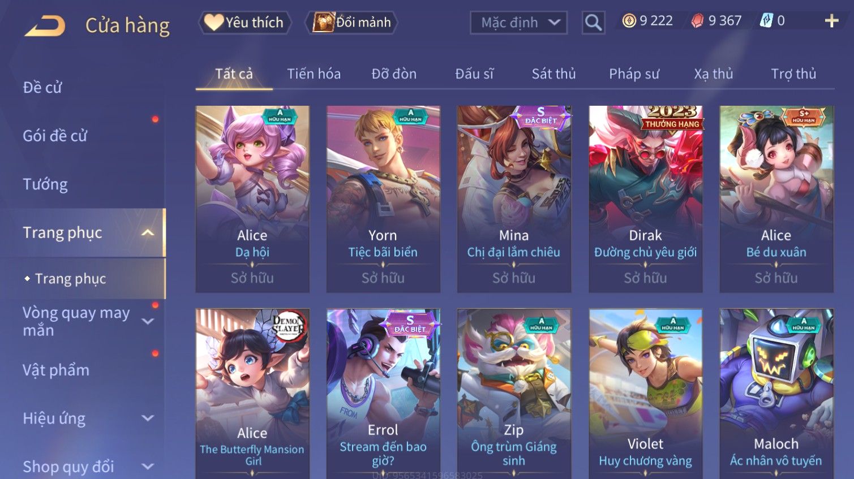Viewport: 854px width, 479px height.
Task: Open the Dirak Đường chủ yêu giới card
Action: point(645,199)
